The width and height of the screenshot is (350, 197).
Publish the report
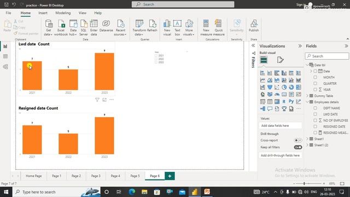[x=254, y=26]
